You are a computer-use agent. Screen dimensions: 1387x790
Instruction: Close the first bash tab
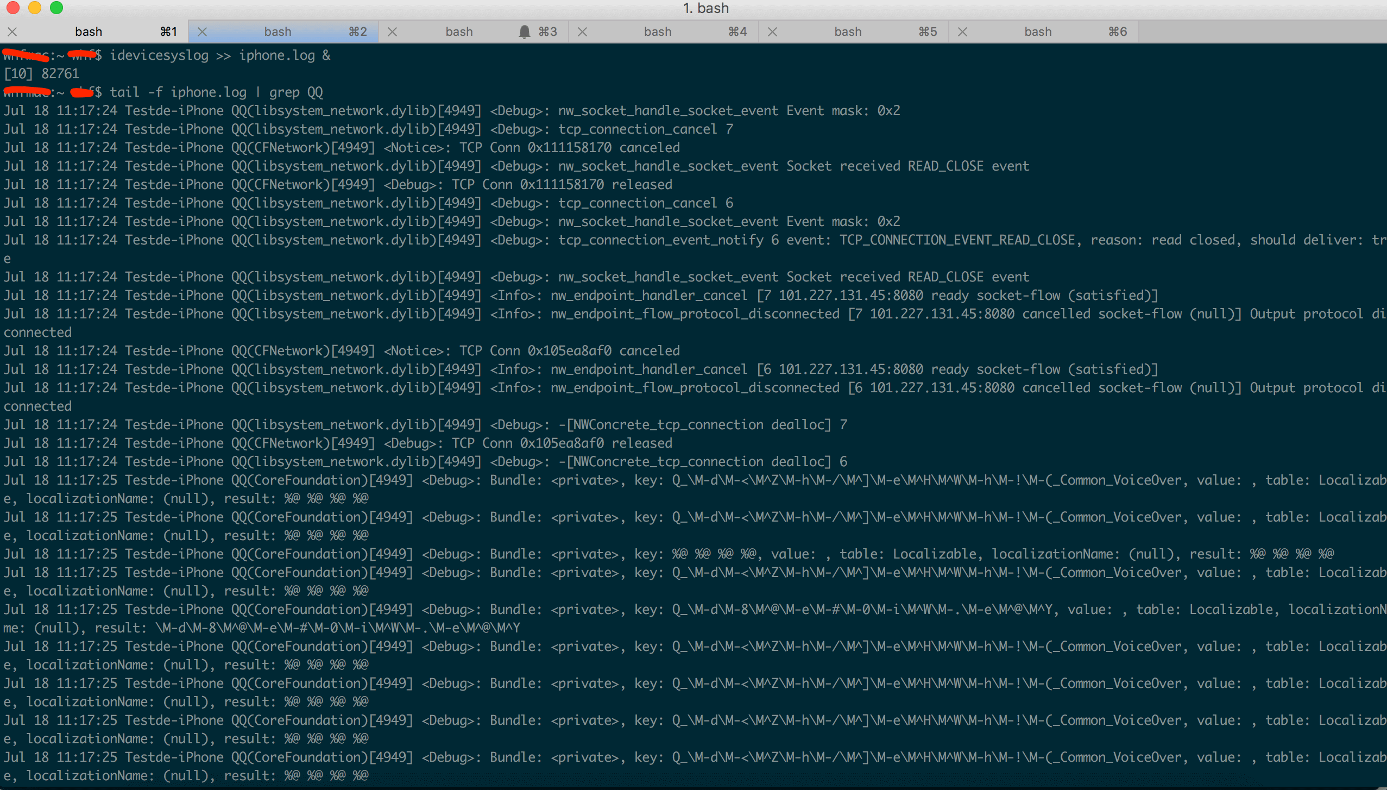[12, 32]
